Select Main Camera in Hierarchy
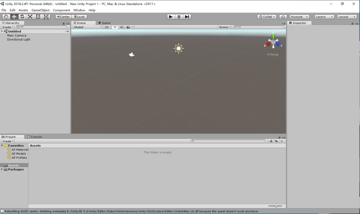Image resolution: width=360 pixels, height=214 pixels. pyautogui.click(x=17, y=36)
